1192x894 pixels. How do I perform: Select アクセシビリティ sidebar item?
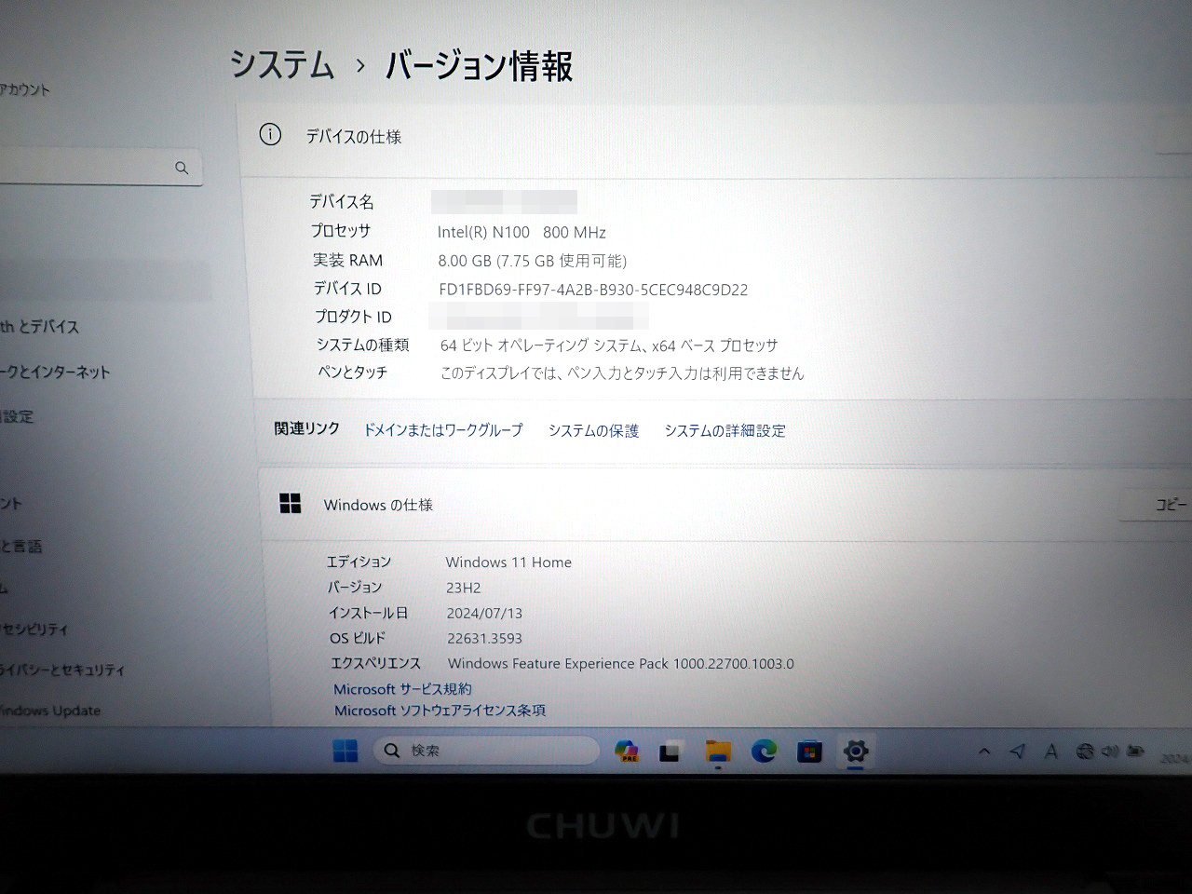pyautogui.click(x=34, y=630)
